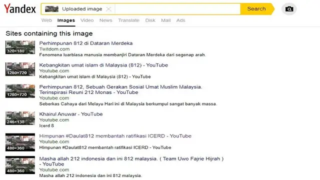Click the uploaded image thumbnail in search bar
The width and height of the screenshot is (320, 180).
pos(51,9)
